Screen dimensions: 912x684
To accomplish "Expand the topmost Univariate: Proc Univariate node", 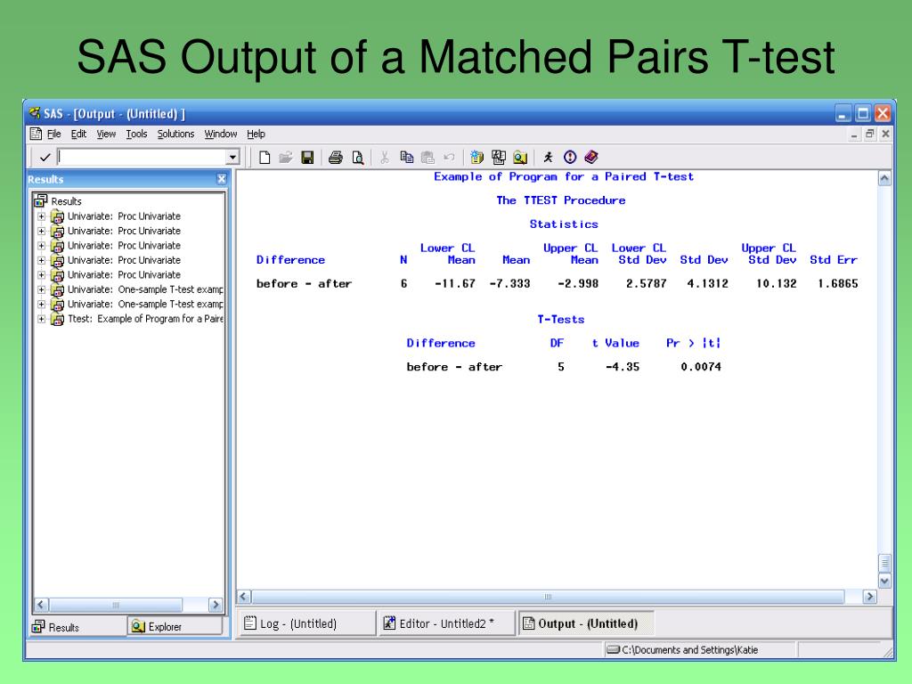I will [x=41, y=216].
